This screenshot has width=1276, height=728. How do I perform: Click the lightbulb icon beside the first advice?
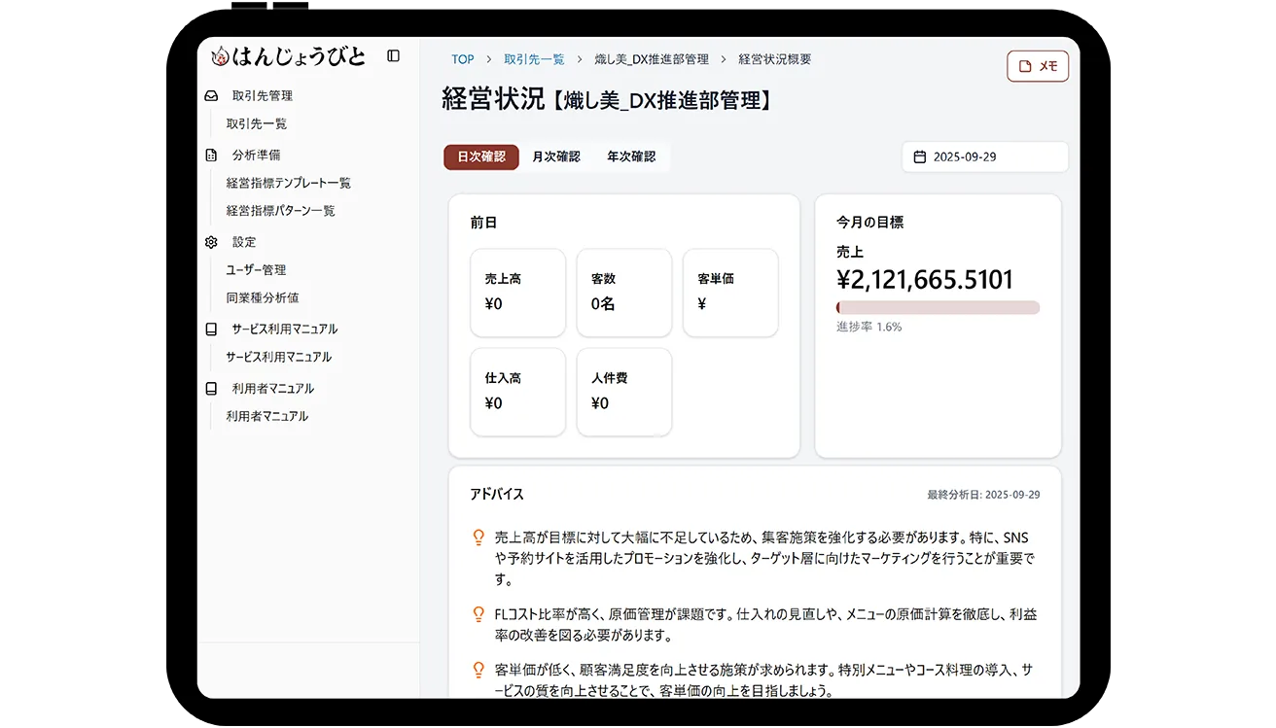477,536
